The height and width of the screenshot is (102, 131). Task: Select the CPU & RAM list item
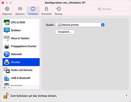pos(21,22)
